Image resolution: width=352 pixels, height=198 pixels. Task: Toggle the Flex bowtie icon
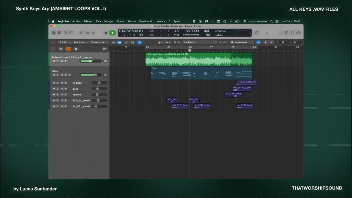pyautogui.click(x=132, y=42)
